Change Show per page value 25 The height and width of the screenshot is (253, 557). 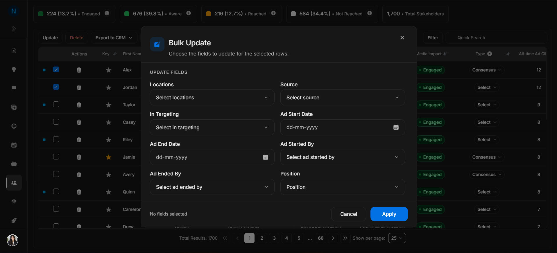(397, 238)
